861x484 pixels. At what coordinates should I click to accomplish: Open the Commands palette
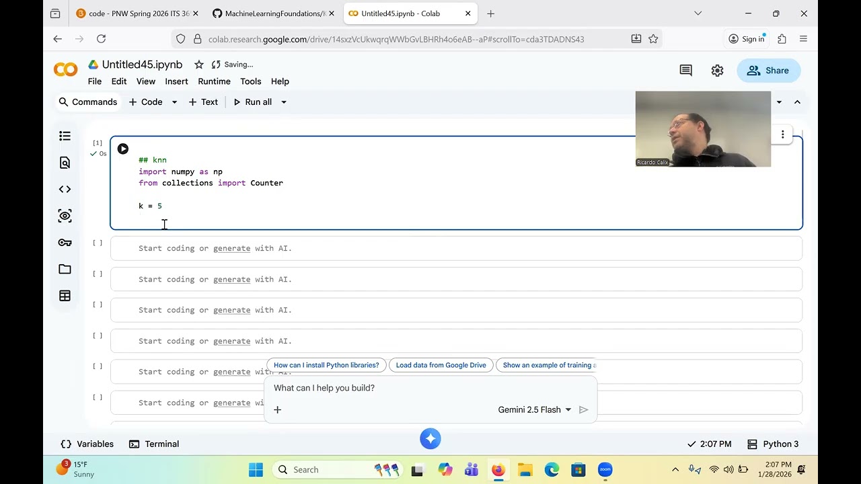[88, 102]
